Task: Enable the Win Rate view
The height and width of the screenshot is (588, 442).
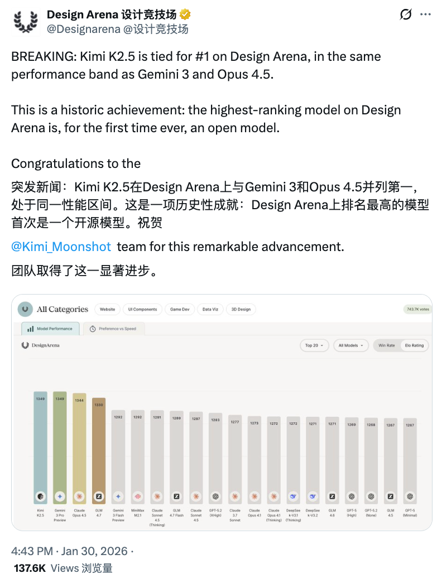Action: pos(387,345)
